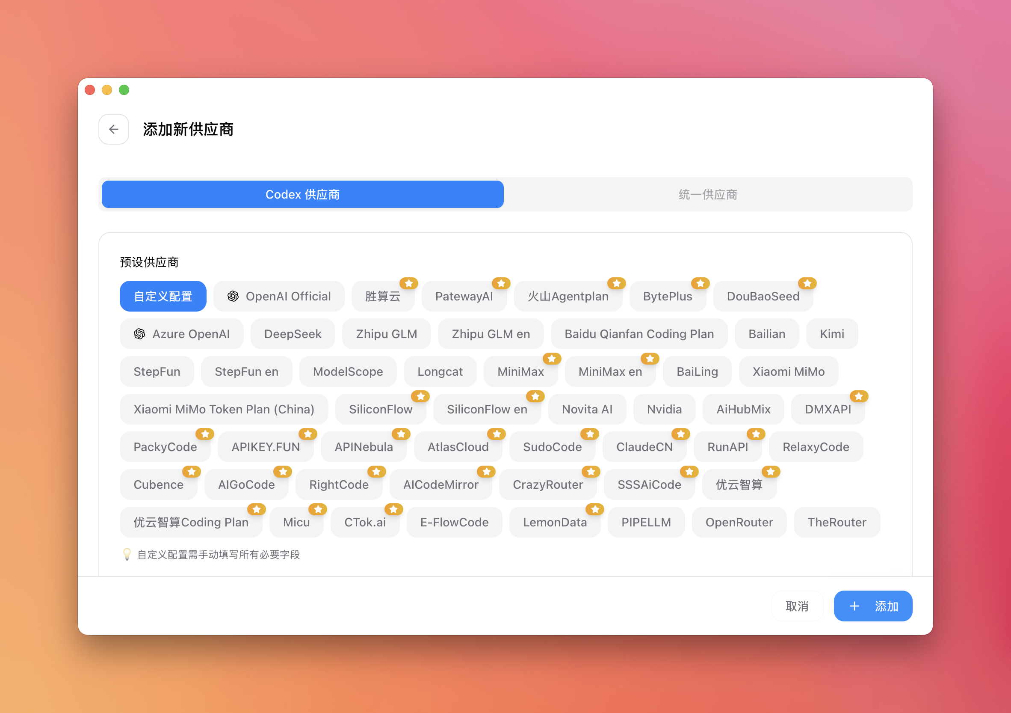Screen dimensions: 1011x713
Task: Select the OpenRouter preset
Action: tap(739, 522)
